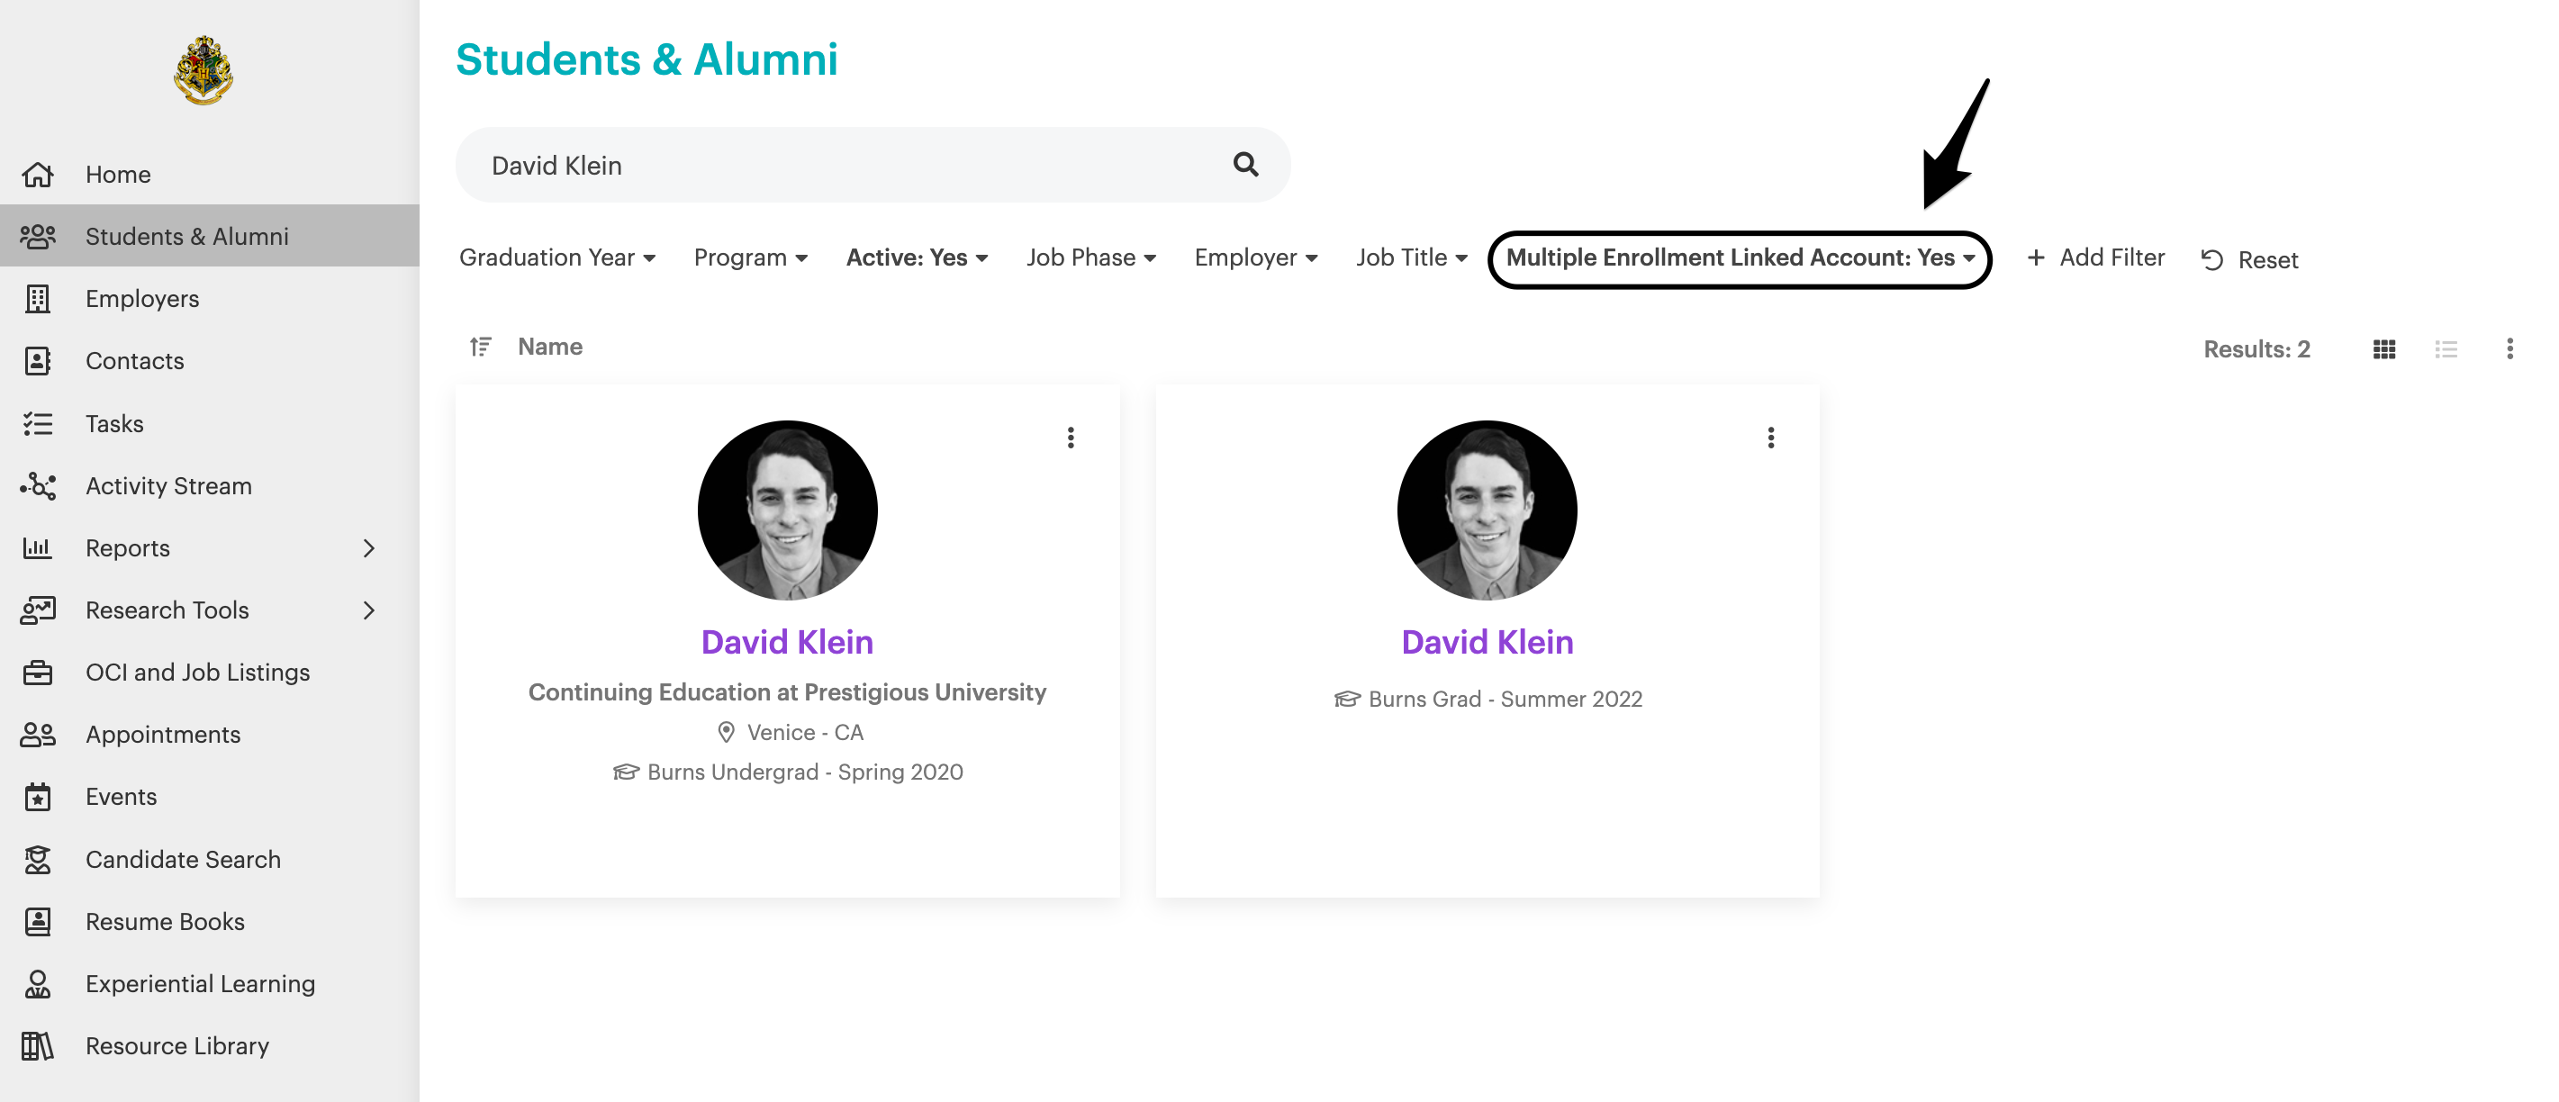The height and width of the screenshot is (1102, 2559).
Task: Click the Reset filters icon
Action: 2211,259
